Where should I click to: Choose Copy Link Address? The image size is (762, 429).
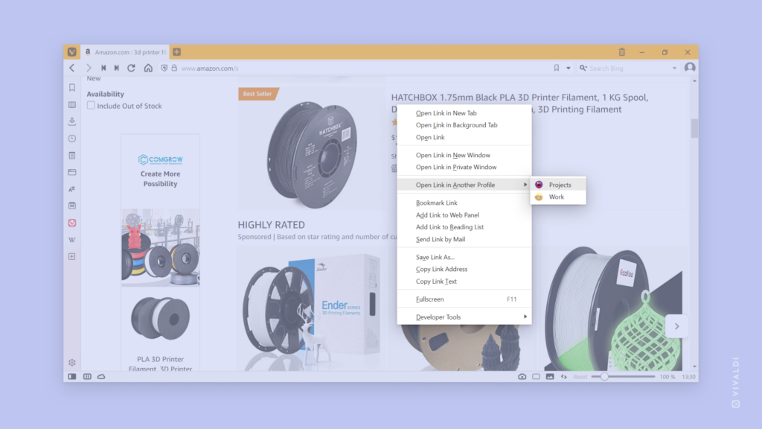pyautogui.click(x=464, y=269)
